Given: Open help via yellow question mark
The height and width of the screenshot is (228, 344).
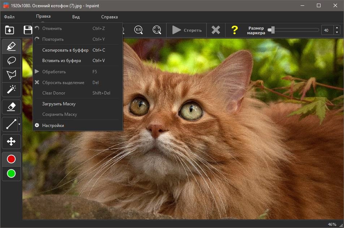Looking at the screenshot, I should click(x=235, y=30).
